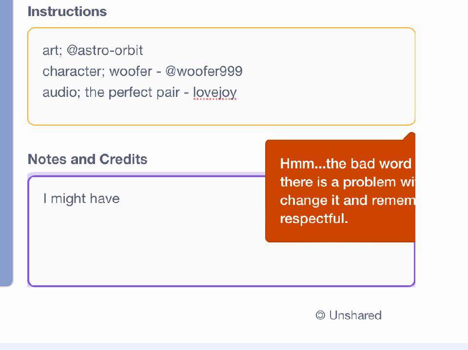Screen dimensions: 468x350
Task: Click the light blue footer strip at bottom
Action: pos(234,346)
